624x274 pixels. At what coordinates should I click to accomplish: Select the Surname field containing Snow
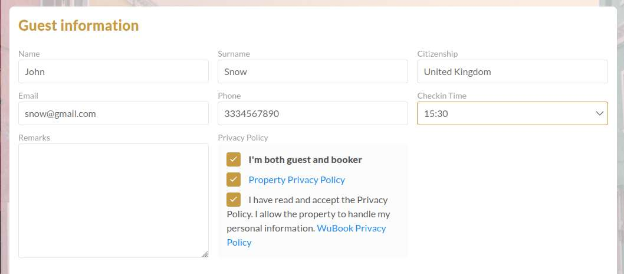(313, 71)
